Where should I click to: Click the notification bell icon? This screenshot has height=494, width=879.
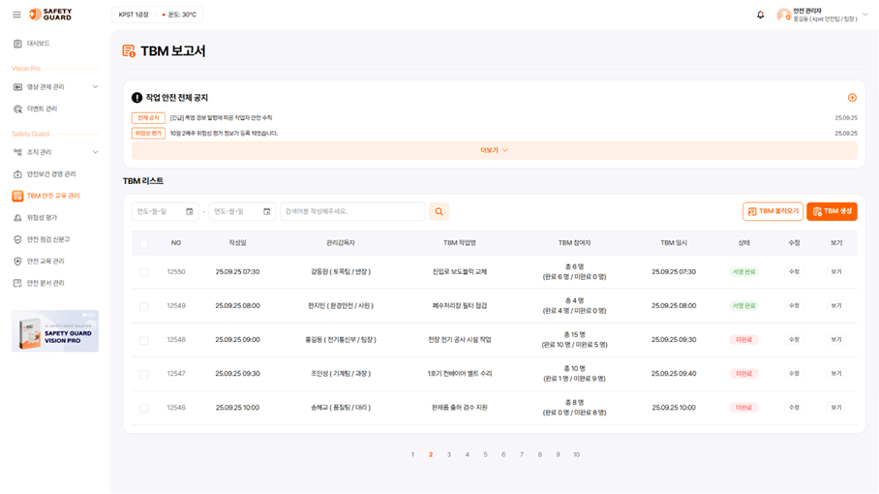point(760,15)
